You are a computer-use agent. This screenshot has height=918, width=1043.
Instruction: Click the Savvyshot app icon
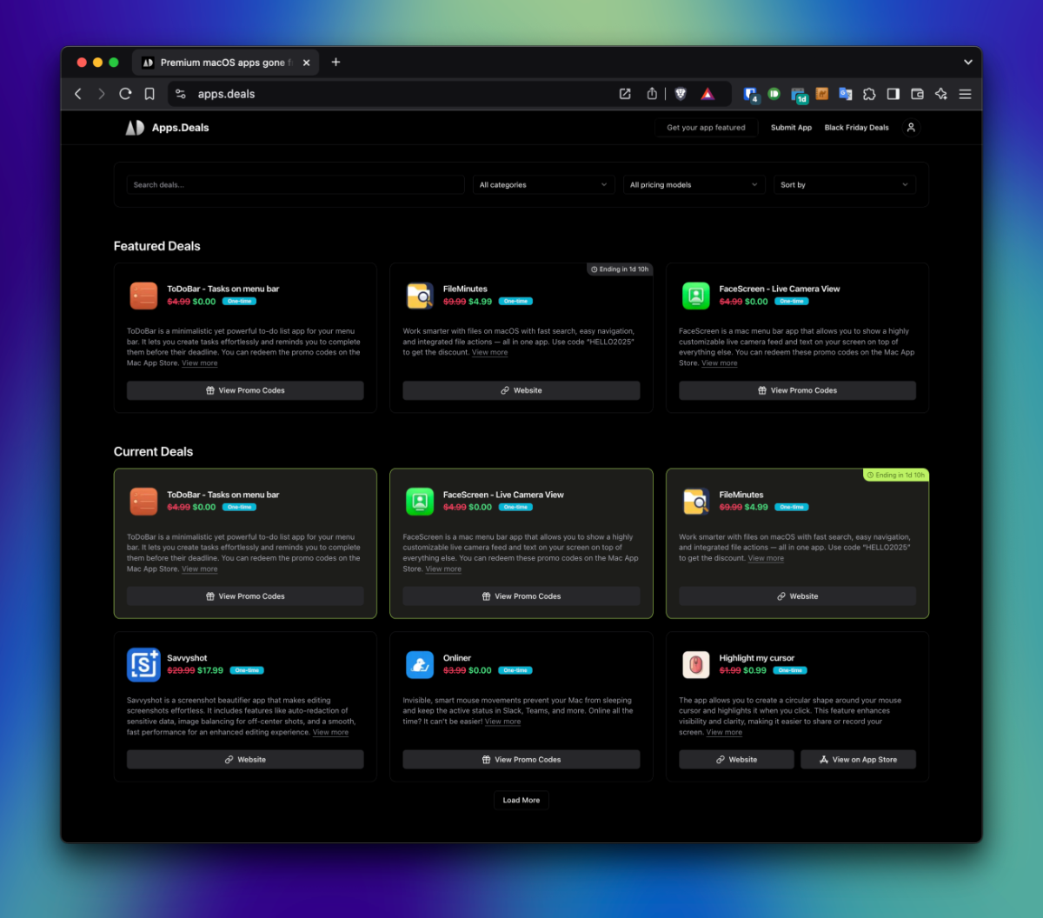(x=143, y=664)
